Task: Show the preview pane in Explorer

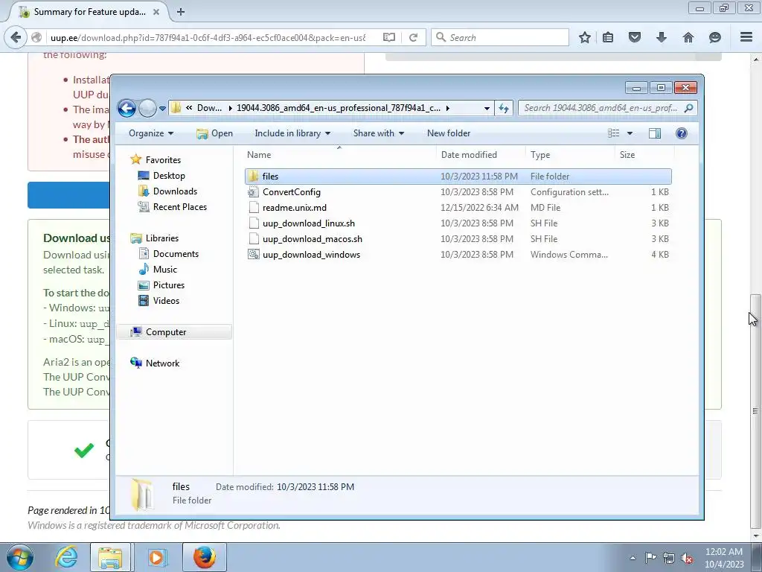Action: [655, 133]
